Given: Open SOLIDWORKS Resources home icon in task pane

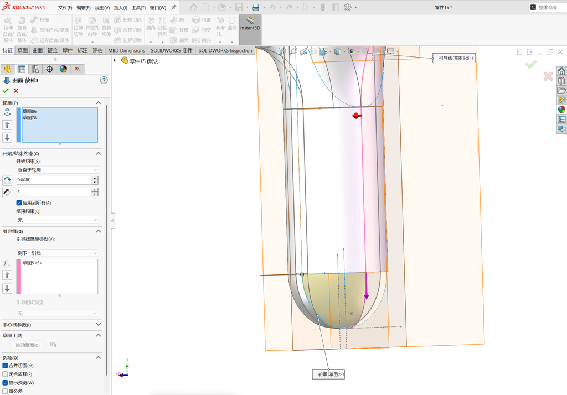Looking at the screenshot, I should 561,71.
